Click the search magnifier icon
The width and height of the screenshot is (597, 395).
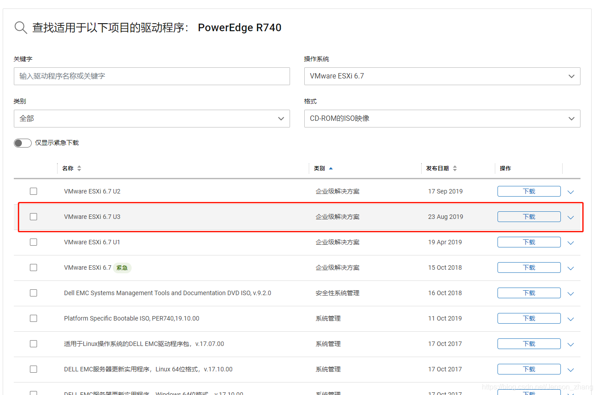coord(21,28)
